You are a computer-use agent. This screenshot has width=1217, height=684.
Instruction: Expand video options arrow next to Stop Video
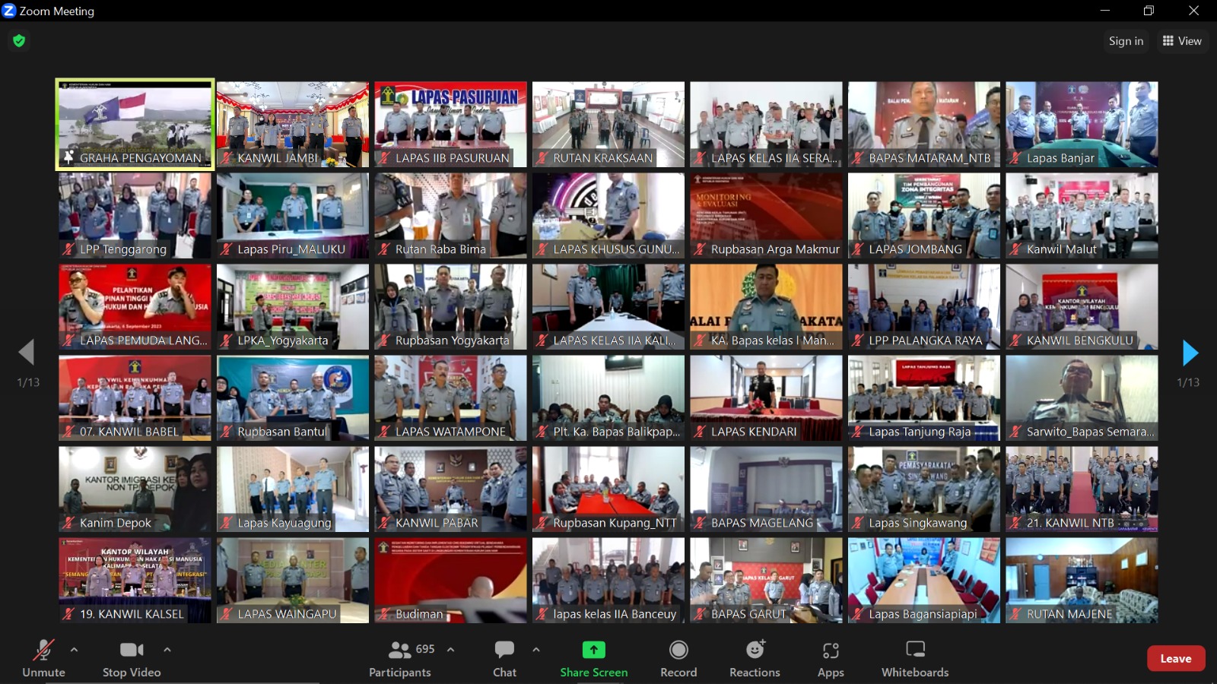point(167,650)
